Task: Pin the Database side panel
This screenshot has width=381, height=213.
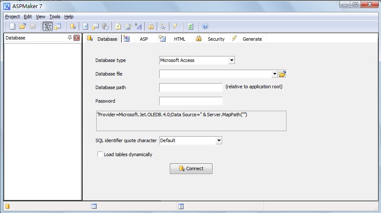Action: (70, 38)
